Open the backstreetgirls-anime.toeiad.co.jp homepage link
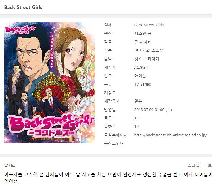 point(171,135)
